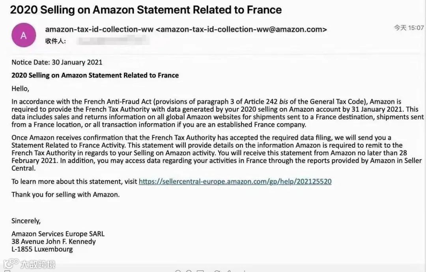Click the bold statement heading in body
The image size is (426, 272).
tap(95, 75)
